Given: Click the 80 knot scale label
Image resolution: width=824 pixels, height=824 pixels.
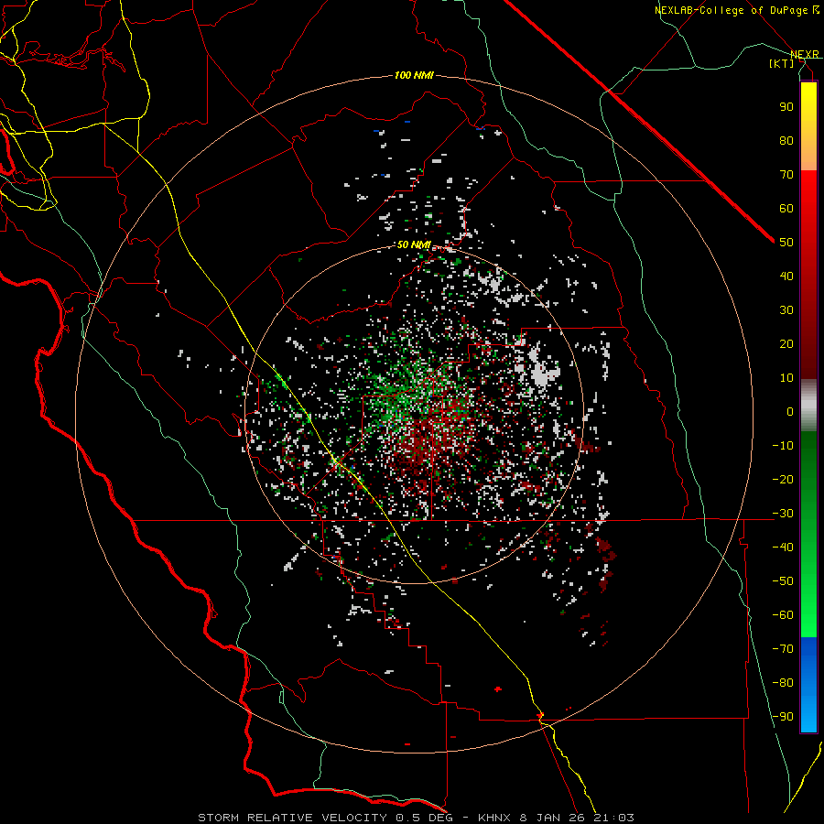Looking at the screenshot, I should [x=786, y=140].
